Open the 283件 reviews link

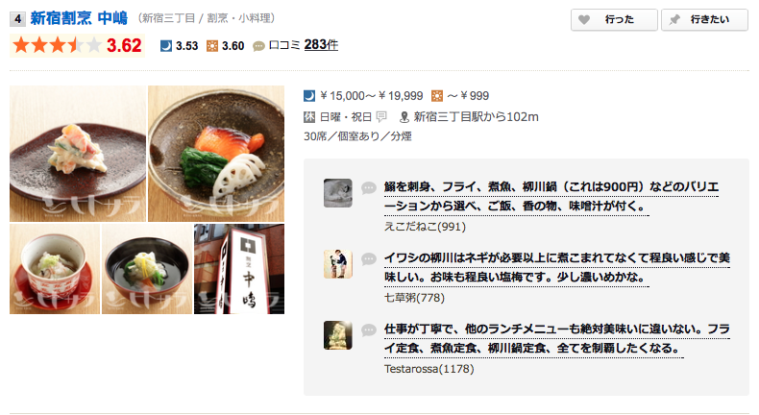[x=321, y=45]
